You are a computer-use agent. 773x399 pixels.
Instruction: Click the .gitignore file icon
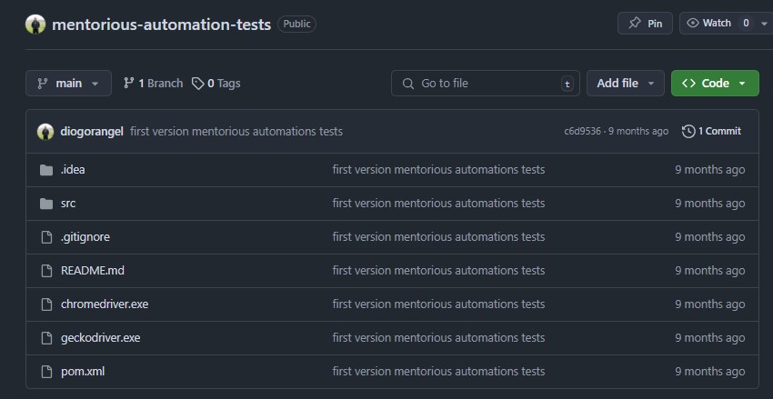pos(46,237)
